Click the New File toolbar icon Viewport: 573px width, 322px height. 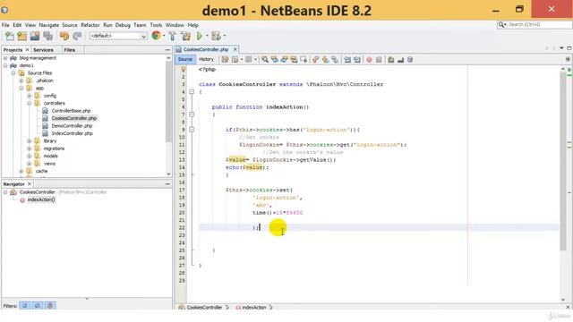coord(10,36)
